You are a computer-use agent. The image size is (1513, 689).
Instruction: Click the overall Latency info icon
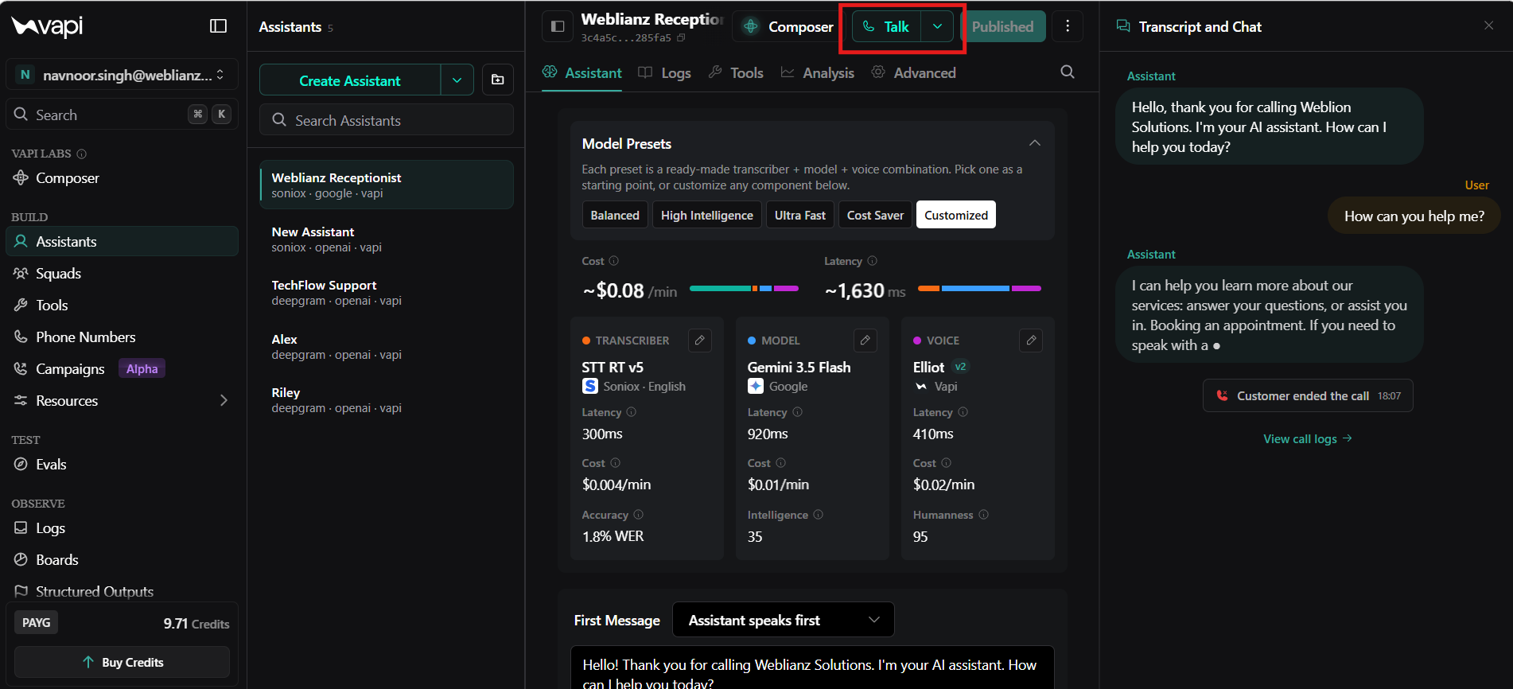tap(873, 261)
